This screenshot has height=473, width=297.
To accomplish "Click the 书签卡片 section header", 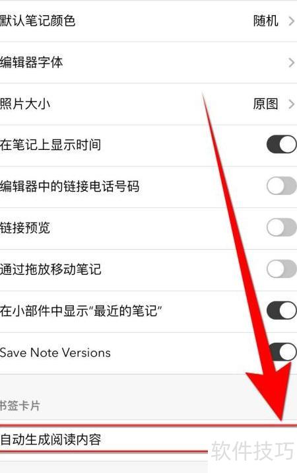I will click(20, 406).
